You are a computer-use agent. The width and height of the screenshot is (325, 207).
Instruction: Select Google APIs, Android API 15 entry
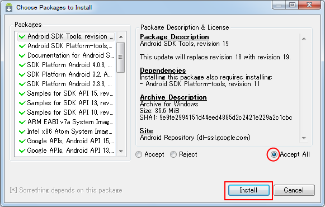(x=67, y=141)
